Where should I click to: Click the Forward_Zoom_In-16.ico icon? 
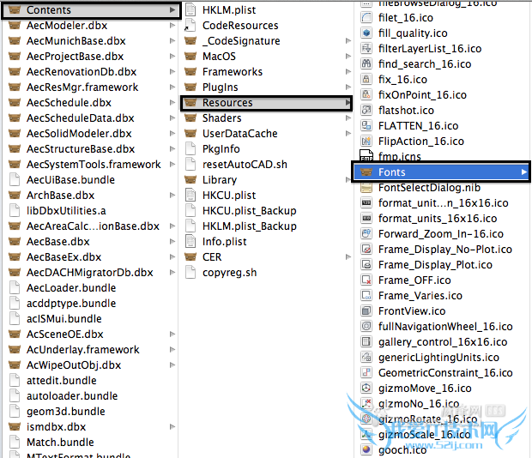coord(366,233)
